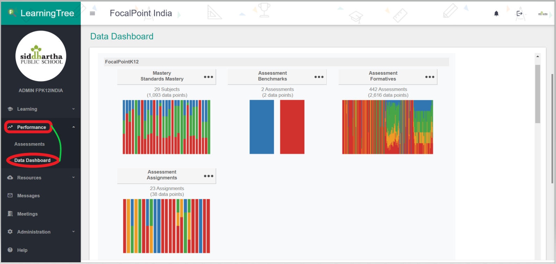
Task: Expand the Administration sidebar menu
Action: click(41, 232)
